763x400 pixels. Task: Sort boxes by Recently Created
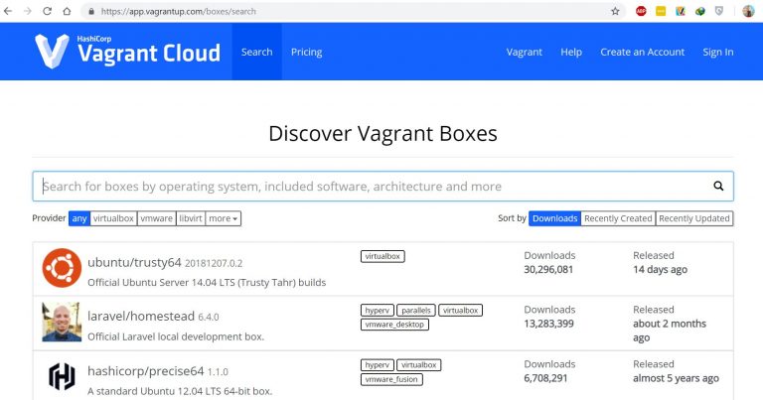(618, 218)
